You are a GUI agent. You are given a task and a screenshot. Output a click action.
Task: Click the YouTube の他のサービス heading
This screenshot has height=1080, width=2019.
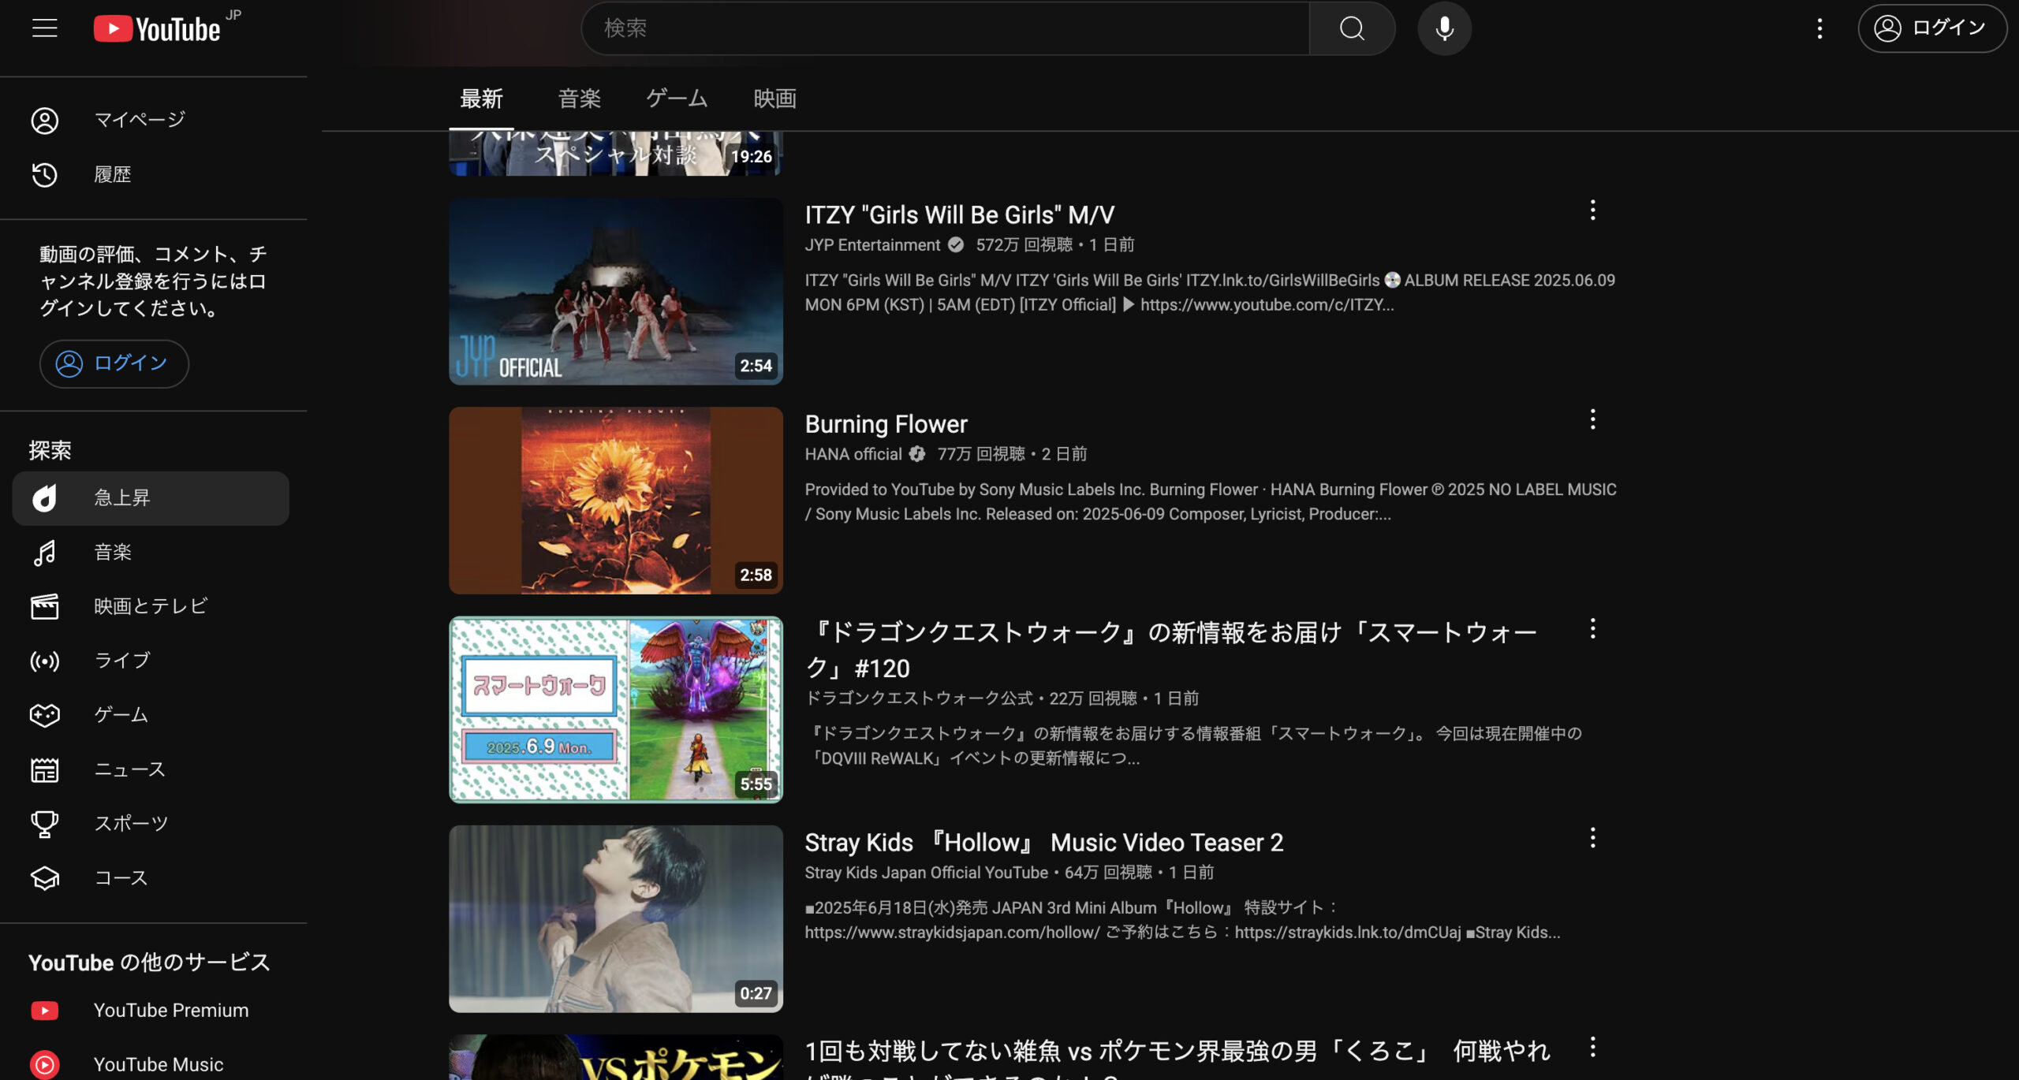coord(149,963)
